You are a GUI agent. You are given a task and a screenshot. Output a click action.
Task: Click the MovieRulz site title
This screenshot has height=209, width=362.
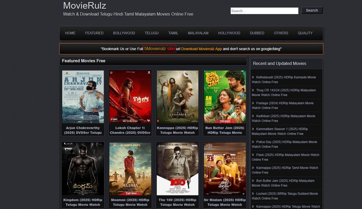click(84, 6)
